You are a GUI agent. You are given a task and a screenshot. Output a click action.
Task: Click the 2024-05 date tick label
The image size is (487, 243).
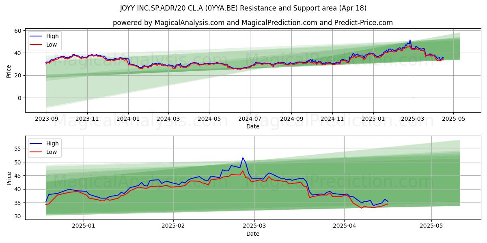(x=209, y=119)
